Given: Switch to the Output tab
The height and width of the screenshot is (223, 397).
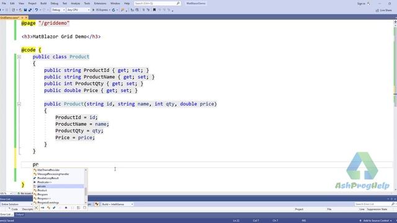Looking at the screenshot, I should coord(19,214).
